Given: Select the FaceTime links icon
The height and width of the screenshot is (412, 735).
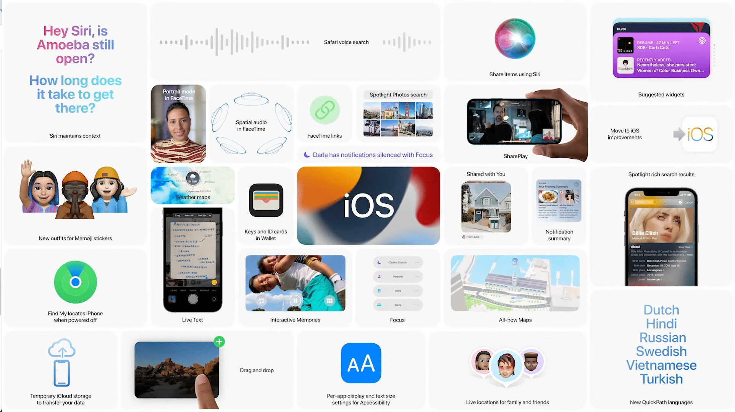Looking at the screenshot, I should 325,110.
